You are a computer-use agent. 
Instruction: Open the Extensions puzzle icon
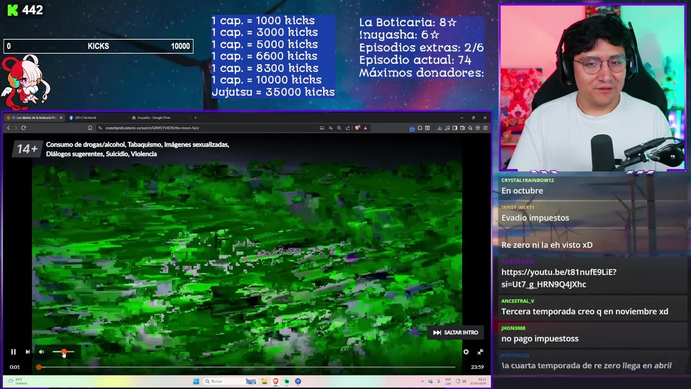click(419, 128)
